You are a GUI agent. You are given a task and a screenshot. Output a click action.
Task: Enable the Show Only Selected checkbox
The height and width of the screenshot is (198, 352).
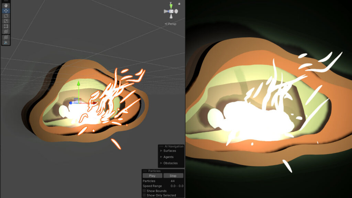pos(144,195)
